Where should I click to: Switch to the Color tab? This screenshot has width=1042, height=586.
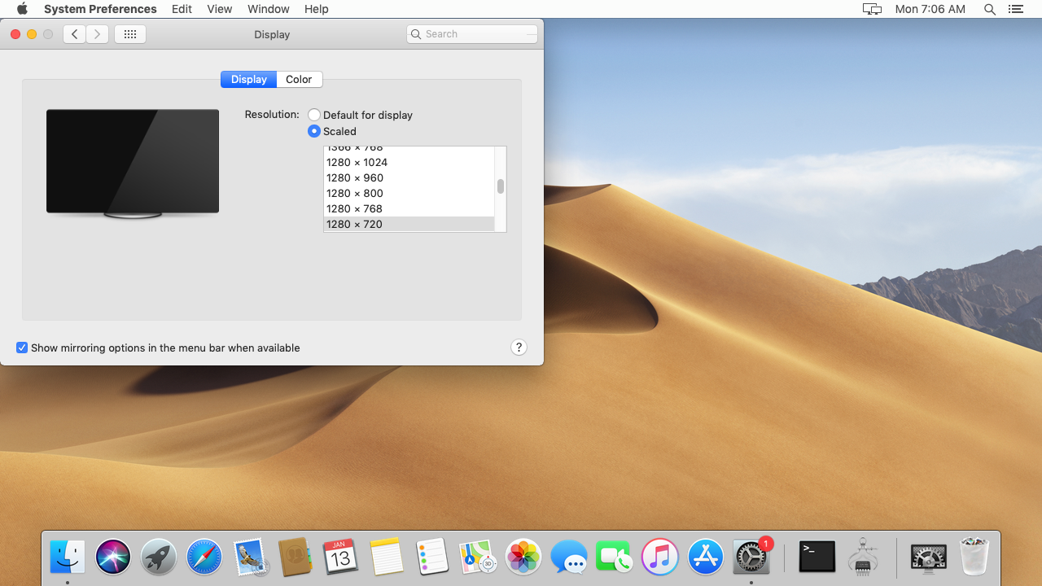point(299,79)
